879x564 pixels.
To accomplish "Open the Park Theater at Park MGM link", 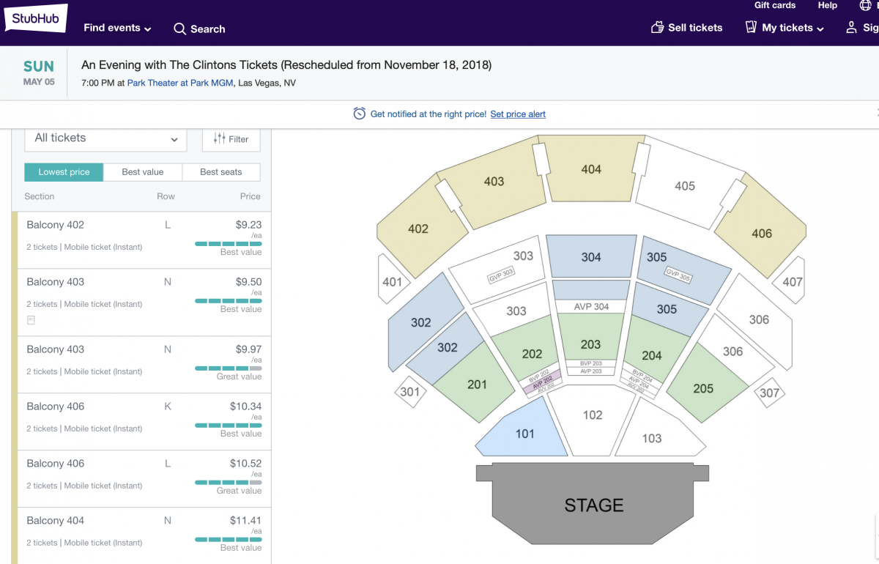I will [x=180, y=83].
